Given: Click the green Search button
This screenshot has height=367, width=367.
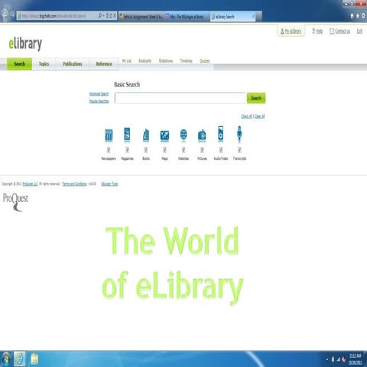Looking at the screenshot, I should point(256,98).
